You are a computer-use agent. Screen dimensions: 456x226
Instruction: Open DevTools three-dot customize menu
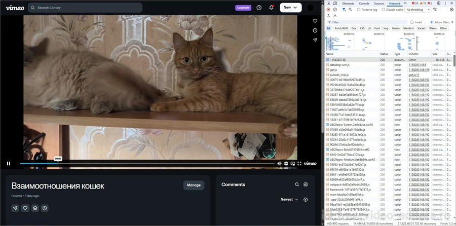(445, 4)
